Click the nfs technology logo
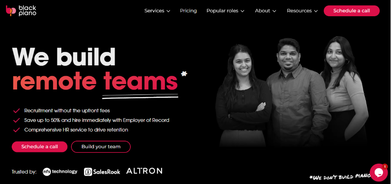 [x=60, y=172]
